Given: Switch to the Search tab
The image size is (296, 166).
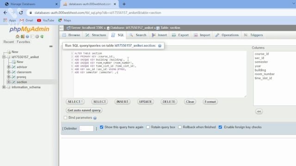Looking at the screenshot, I should pyautogui.click(x=138, y=35).
